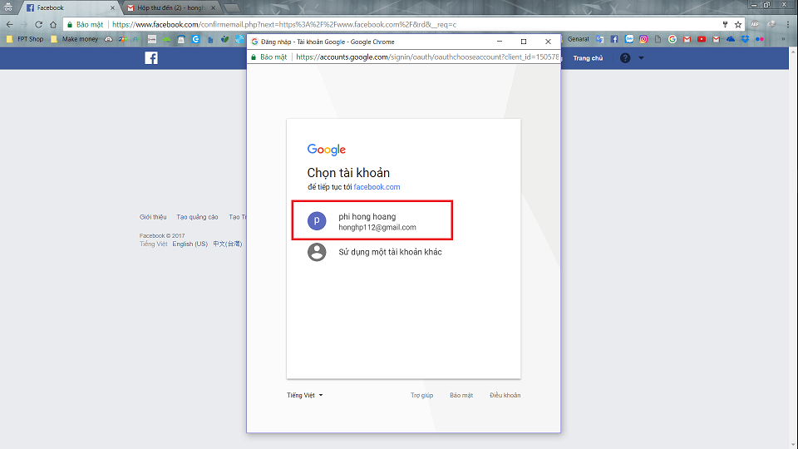This screenshot has height=449, width=798.
Task: Click scroll up arrow of Facebook page
Action: 793,52
